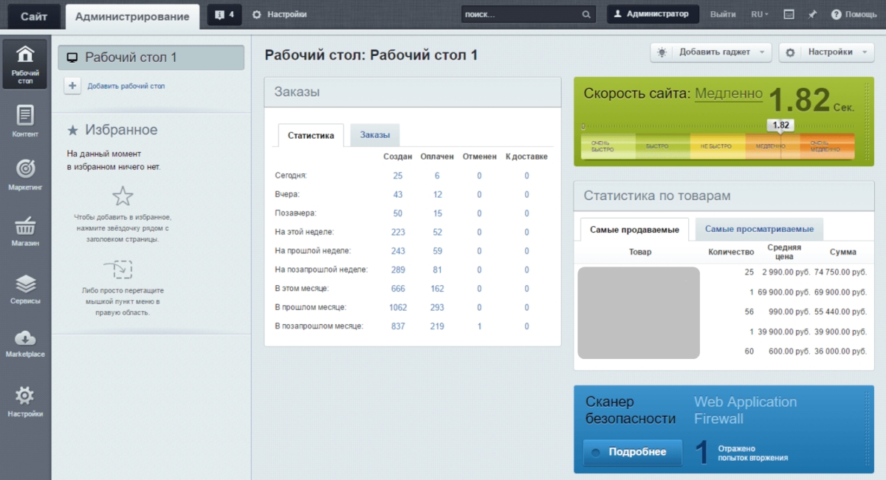The height and width of the screenshot is (480, 886).
Task: Click the Статистика по товарам widget header
Action: pos(724,196)
